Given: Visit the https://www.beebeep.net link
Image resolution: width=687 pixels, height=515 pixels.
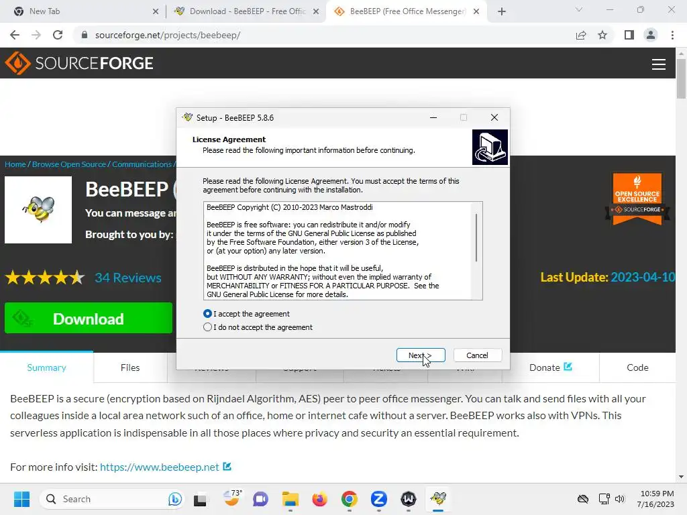Looking at the screenshot, I should [160, 467].
